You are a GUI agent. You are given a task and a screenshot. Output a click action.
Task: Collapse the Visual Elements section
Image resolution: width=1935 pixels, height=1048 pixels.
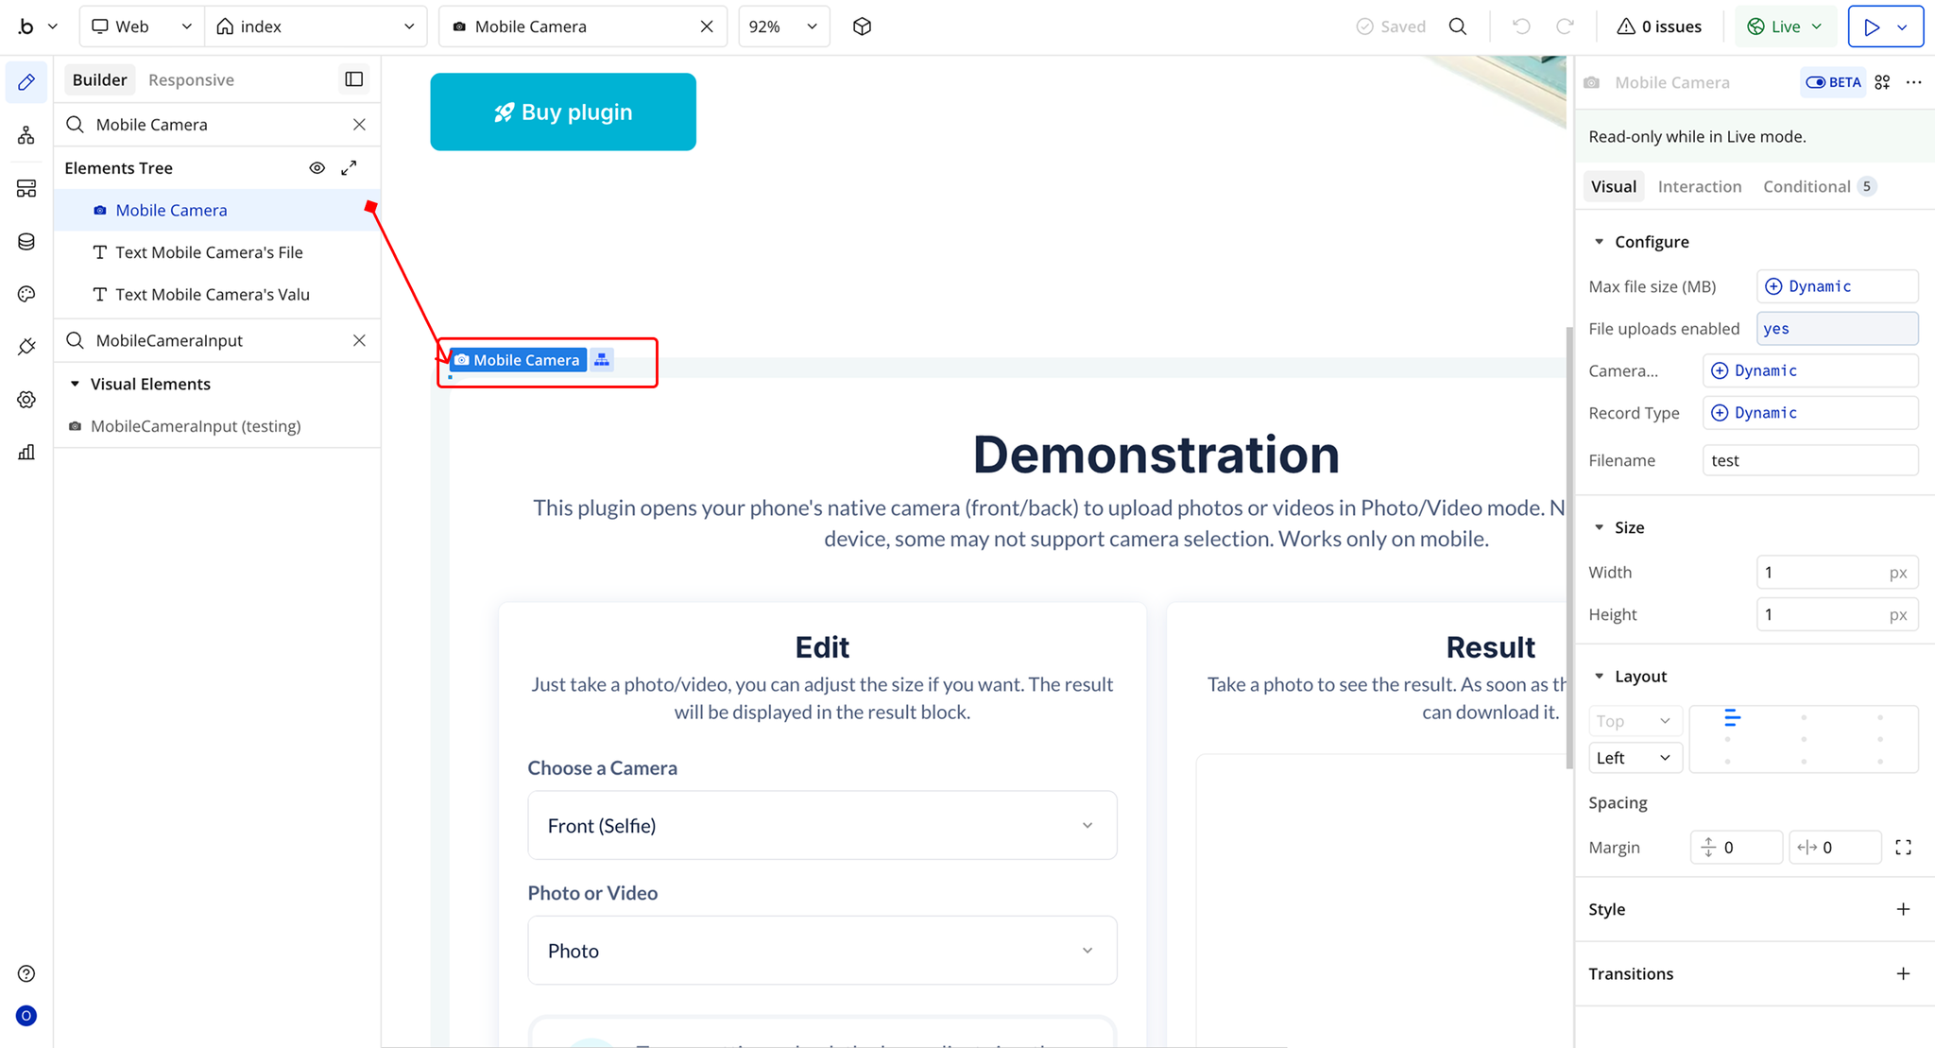point(75,384)
